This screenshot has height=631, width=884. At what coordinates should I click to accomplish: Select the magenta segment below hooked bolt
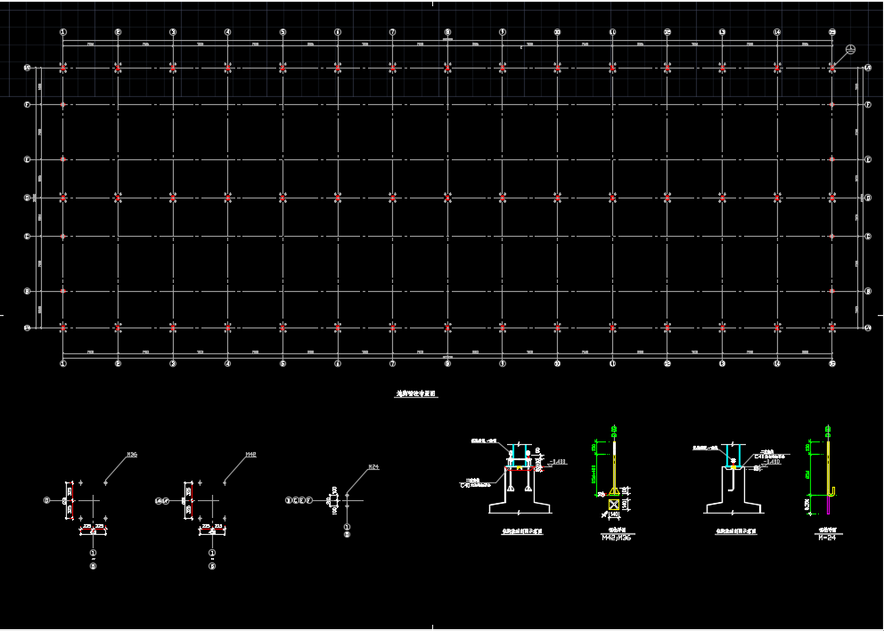tap(831, 506)
